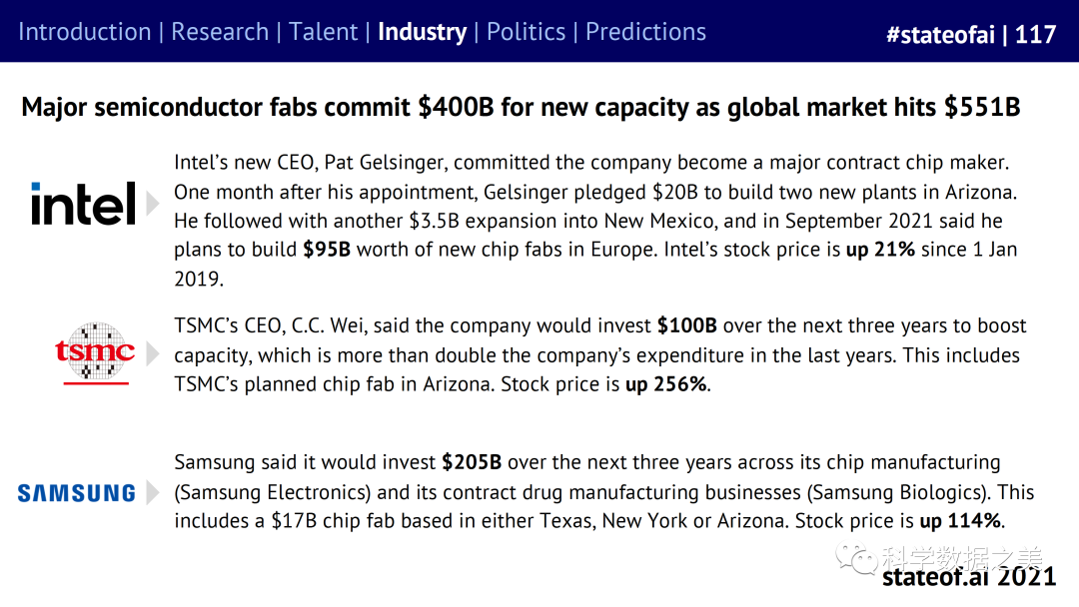Click the stateof.ai 2021 footer link
Viewport: 1079px width, 607px height.
(x=968, y=576)
